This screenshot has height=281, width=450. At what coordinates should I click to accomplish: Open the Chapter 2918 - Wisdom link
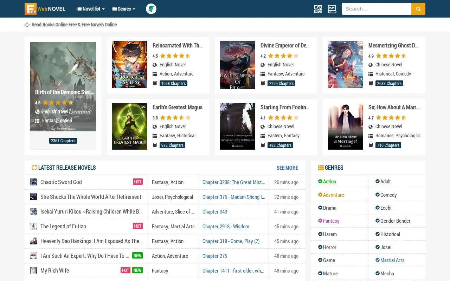click(x=226, y=226)
